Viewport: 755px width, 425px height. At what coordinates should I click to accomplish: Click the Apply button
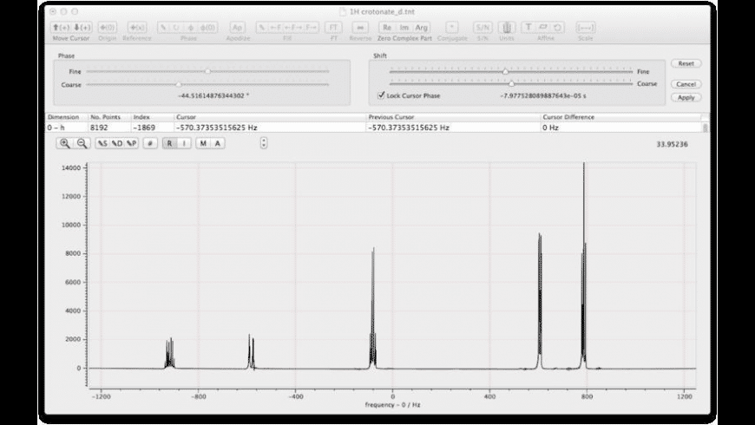[x=686, y=98]
